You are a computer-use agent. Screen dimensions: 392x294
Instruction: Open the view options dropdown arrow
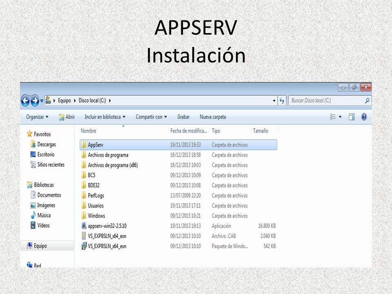[x=340, y=117]
